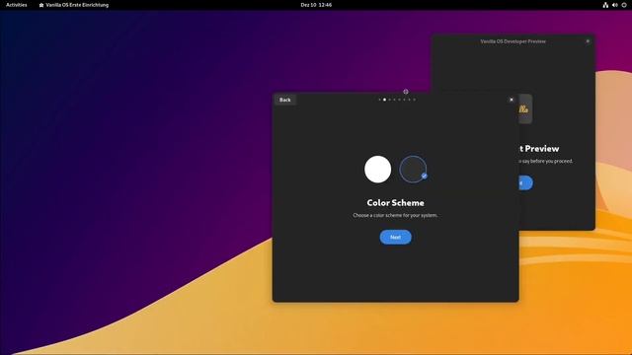Screen dimensions: 632x355
Task: Click the power icon in top bar
Action: coord(624,5)
